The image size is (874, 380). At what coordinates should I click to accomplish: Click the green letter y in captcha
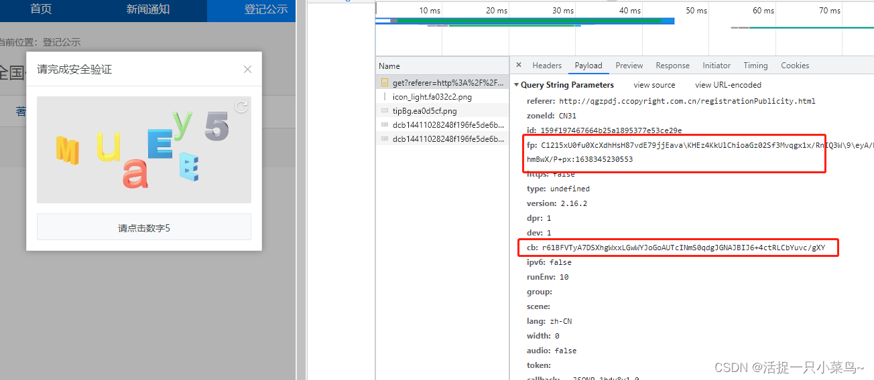182,123
